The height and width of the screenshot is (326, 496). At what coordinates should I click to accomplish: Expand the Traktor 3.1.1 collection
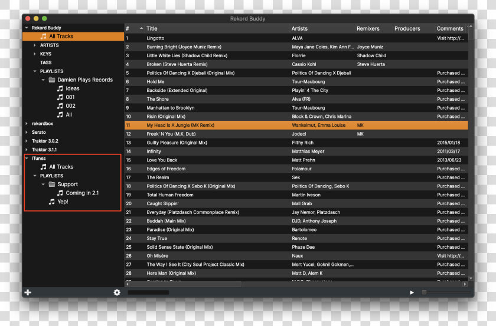pyautogui.click(x=27, y=149)
